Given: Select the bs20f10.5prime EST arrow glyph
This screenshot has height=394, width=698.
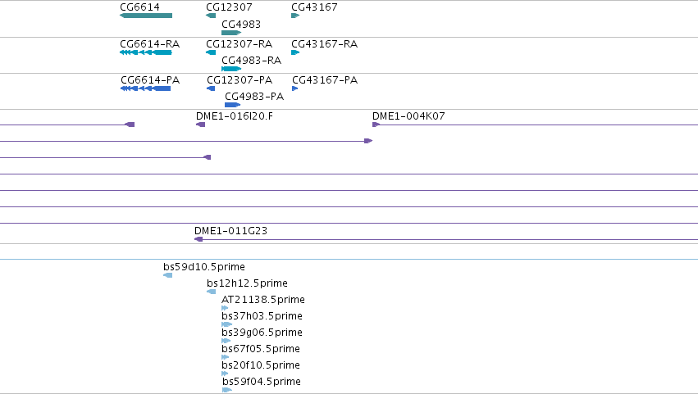Looking at the screenshot, I should click(225, 374).
